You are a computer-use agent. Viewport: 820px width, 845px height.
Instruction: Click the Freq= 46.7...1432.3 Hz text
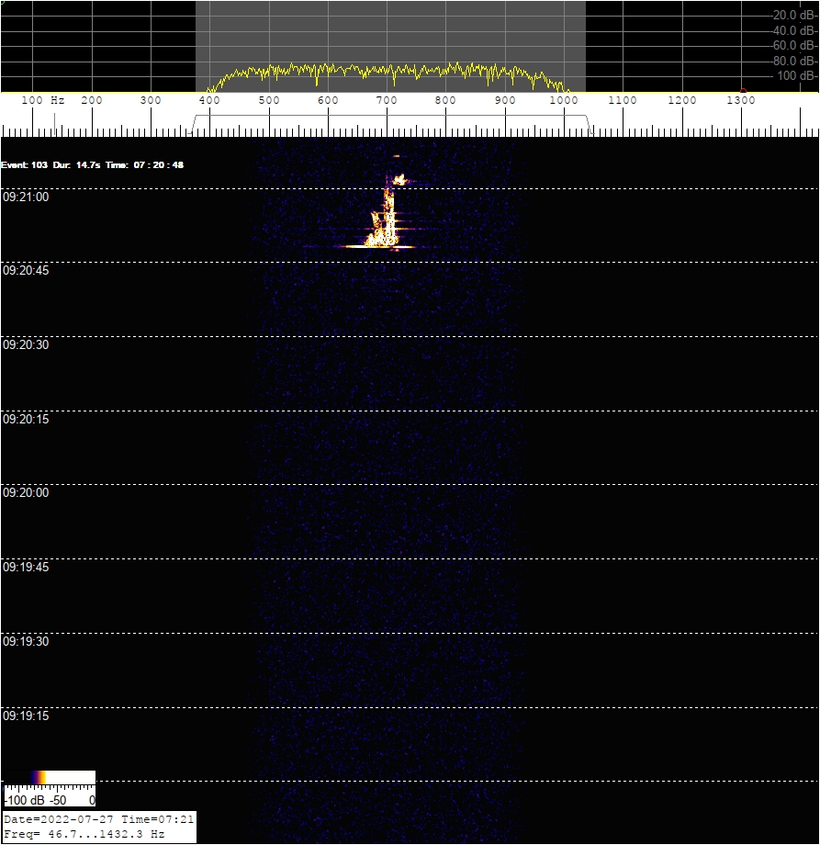[x=84, y=834]
